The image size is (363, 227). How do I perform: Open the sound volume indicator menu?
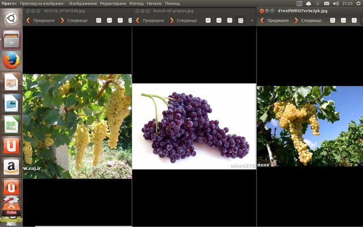pyautogui.click(x=335, y=3)
